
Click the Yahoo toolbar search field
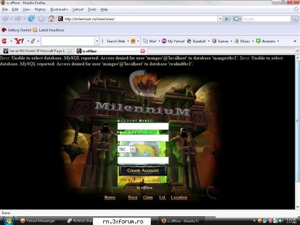68,41
